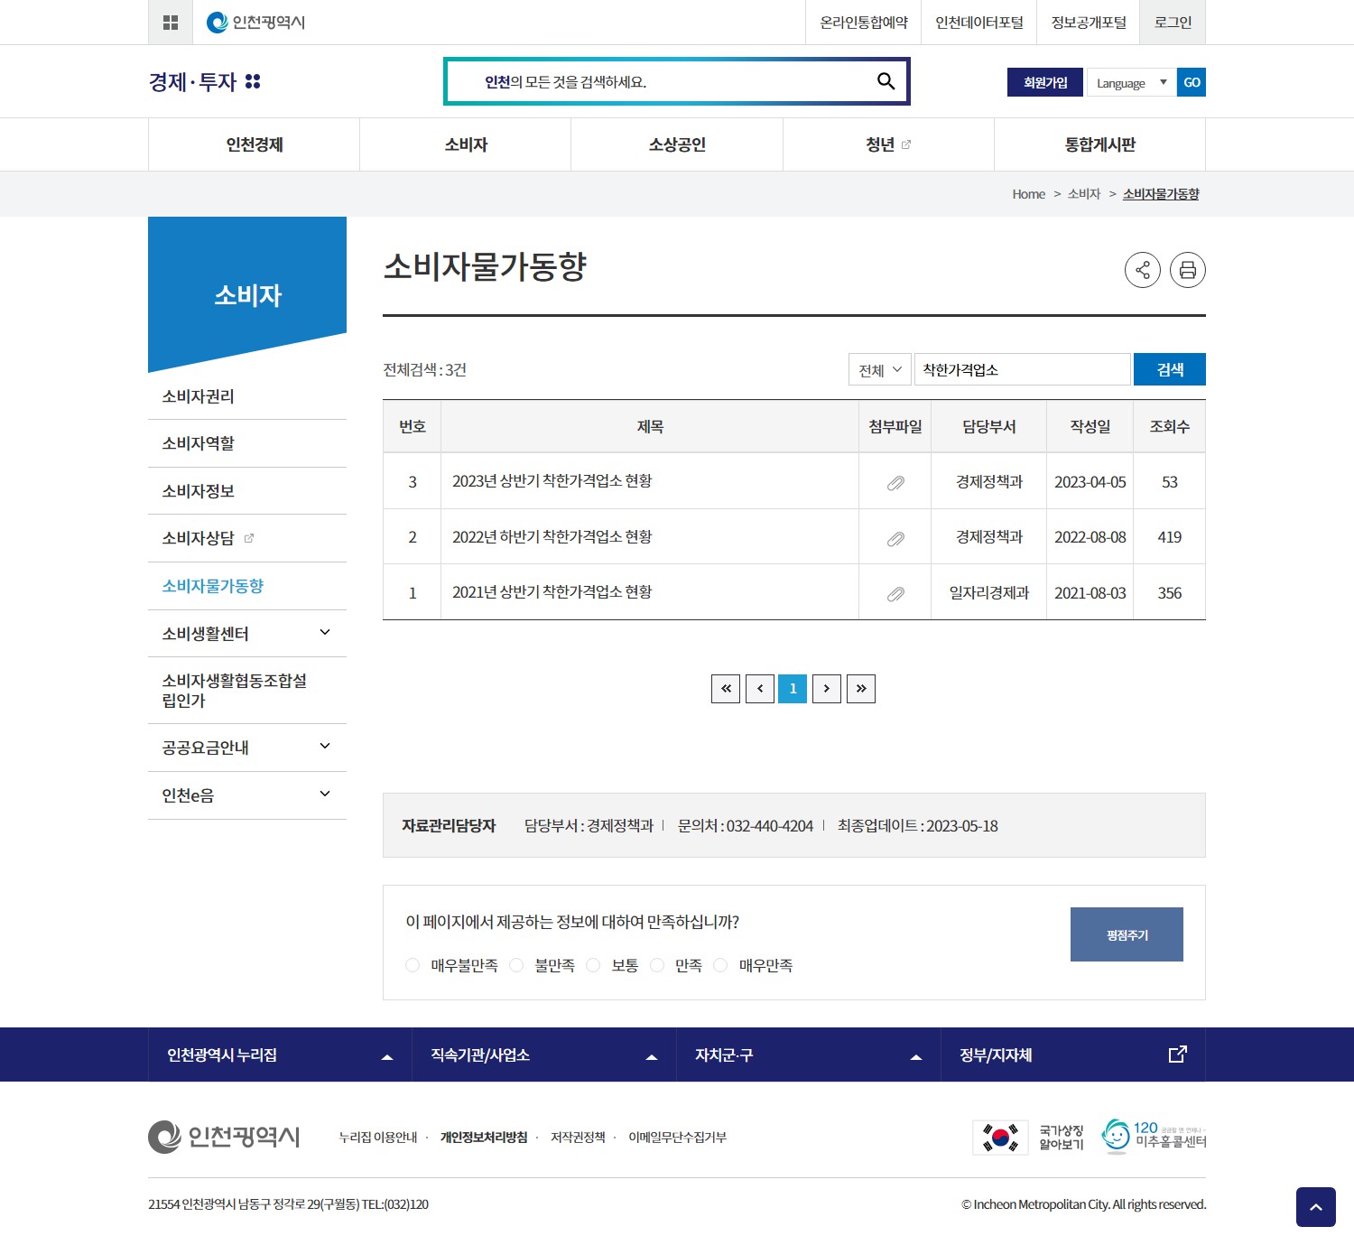Expand the 직속기관/사업소 footer list
The height and width of the screenshot is (1245, 1354).
544,1055
